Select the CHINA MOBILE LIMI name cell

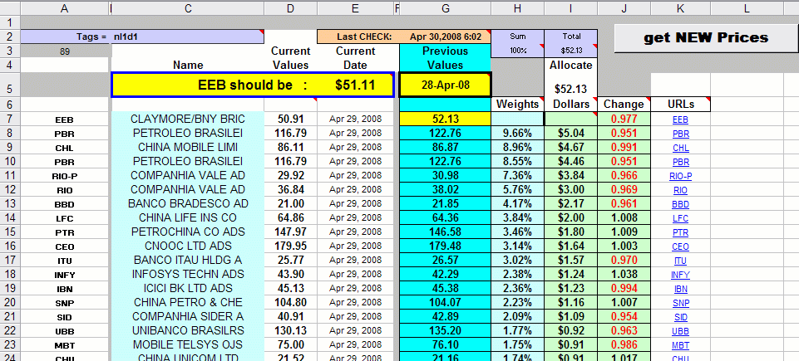click(x=188, y=148)
